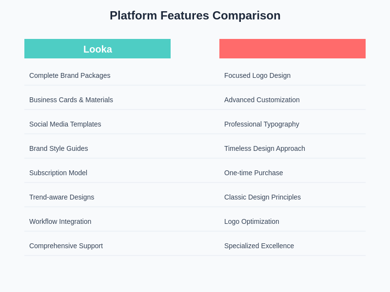Open Professional Typography item
The width and height of the screenshot is (390, 292).
pos(262,124)
